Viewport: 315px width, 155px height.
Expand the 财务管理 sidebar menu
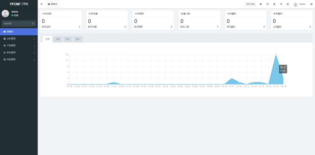click(x=19, y=53)
